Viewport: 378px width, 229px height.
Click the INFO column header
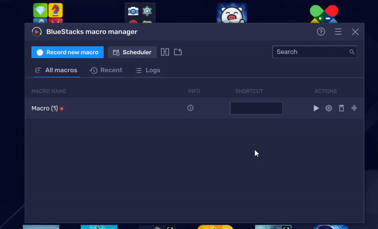(194, 91)
